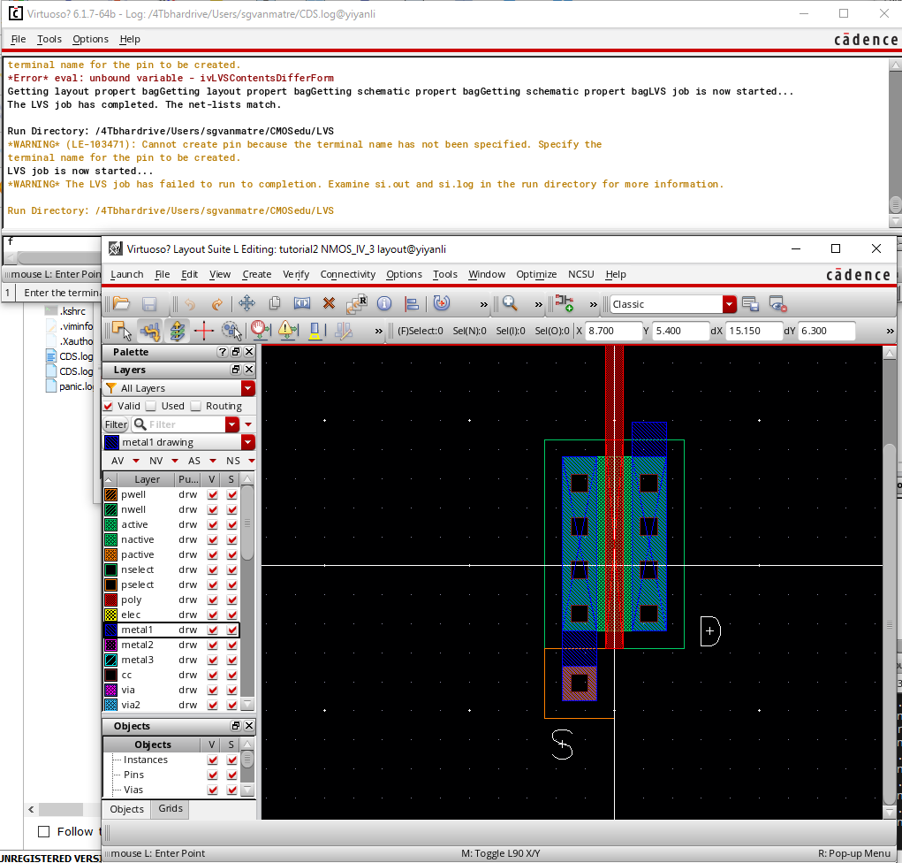Toggle the Valid layers checkbox
This screenshot has height=863, width=902.
click(108, 406)
